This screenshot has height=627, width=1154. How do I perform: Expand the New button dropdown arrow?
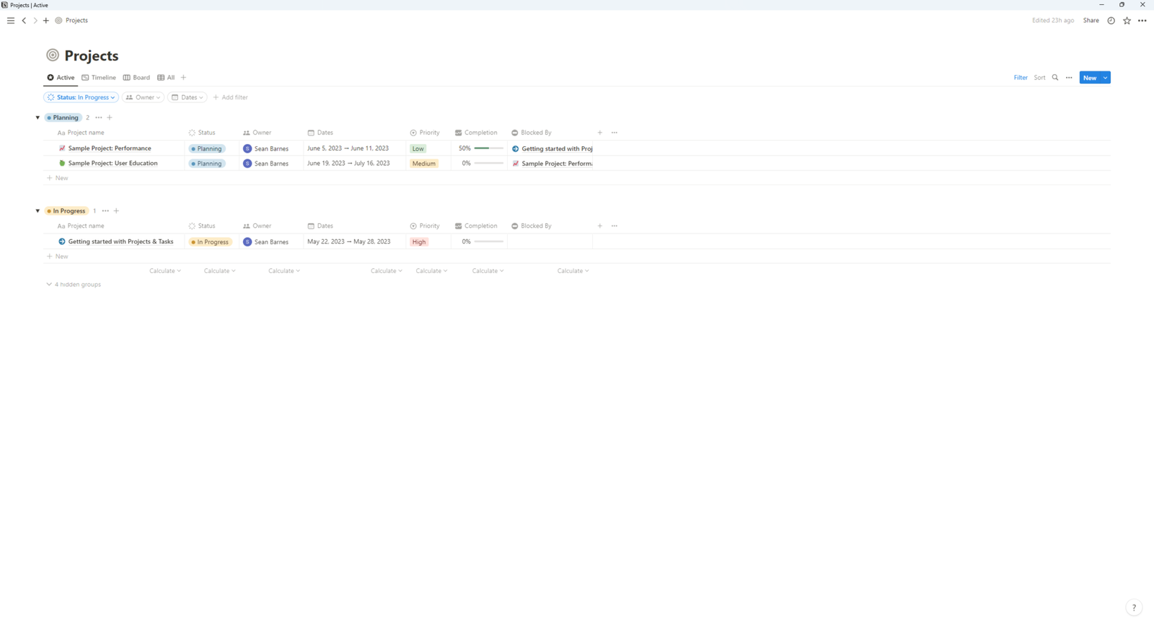pyautogui.click(x=1105, y=78)
